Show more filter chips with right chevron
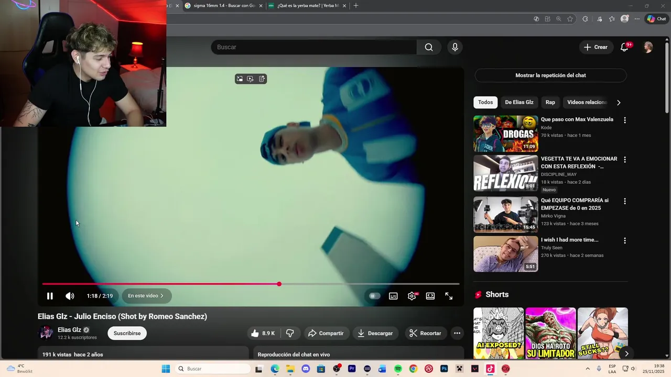 tap(619, 102)
